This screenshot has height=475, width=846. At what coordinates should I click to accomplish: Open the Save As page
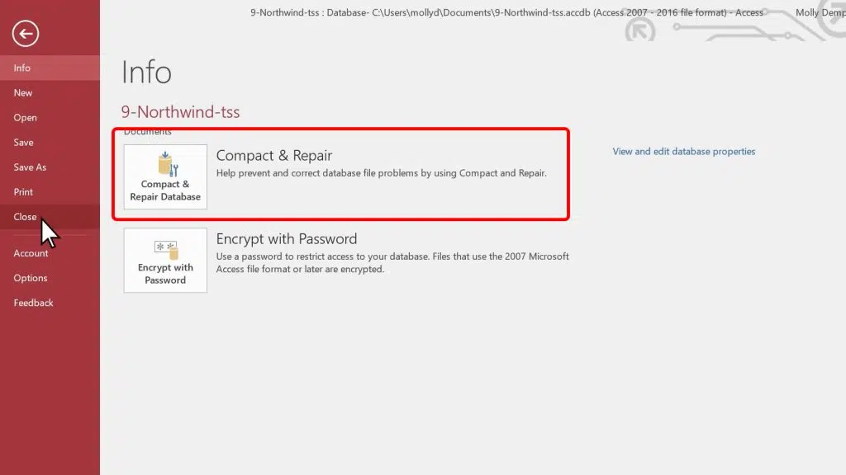30,167
